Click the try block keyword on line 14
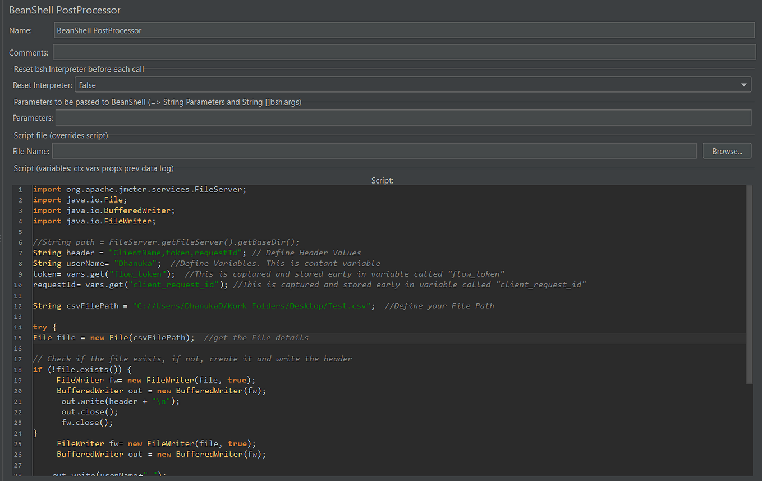The image size is (762, 481). [x=39, y=327]
